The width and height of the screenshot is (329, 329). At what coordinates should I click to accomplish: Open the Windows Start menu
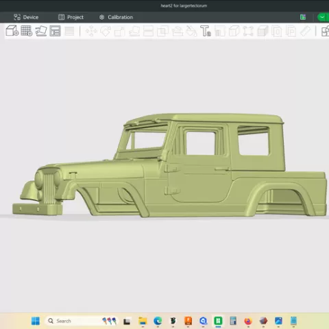(x=36, y=321)
